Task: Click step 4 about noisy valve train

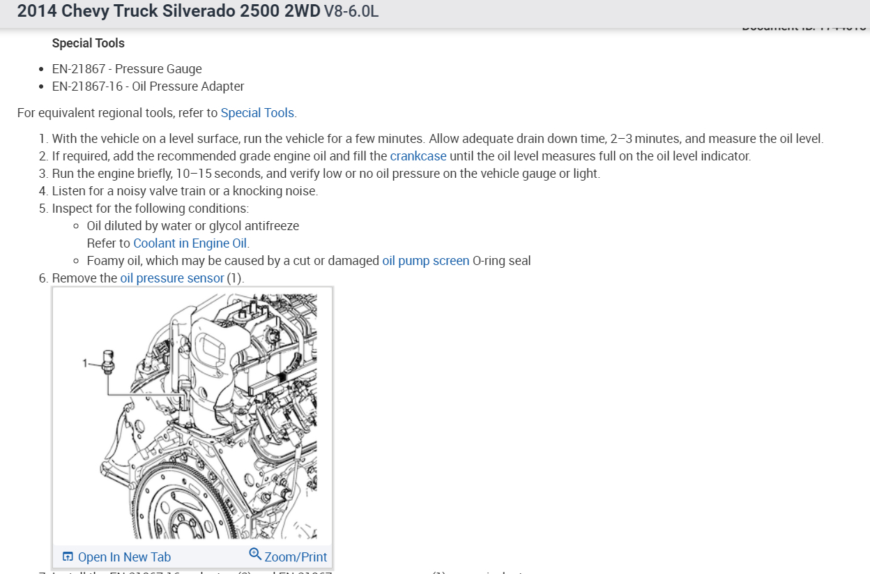Action: [185, 191]
